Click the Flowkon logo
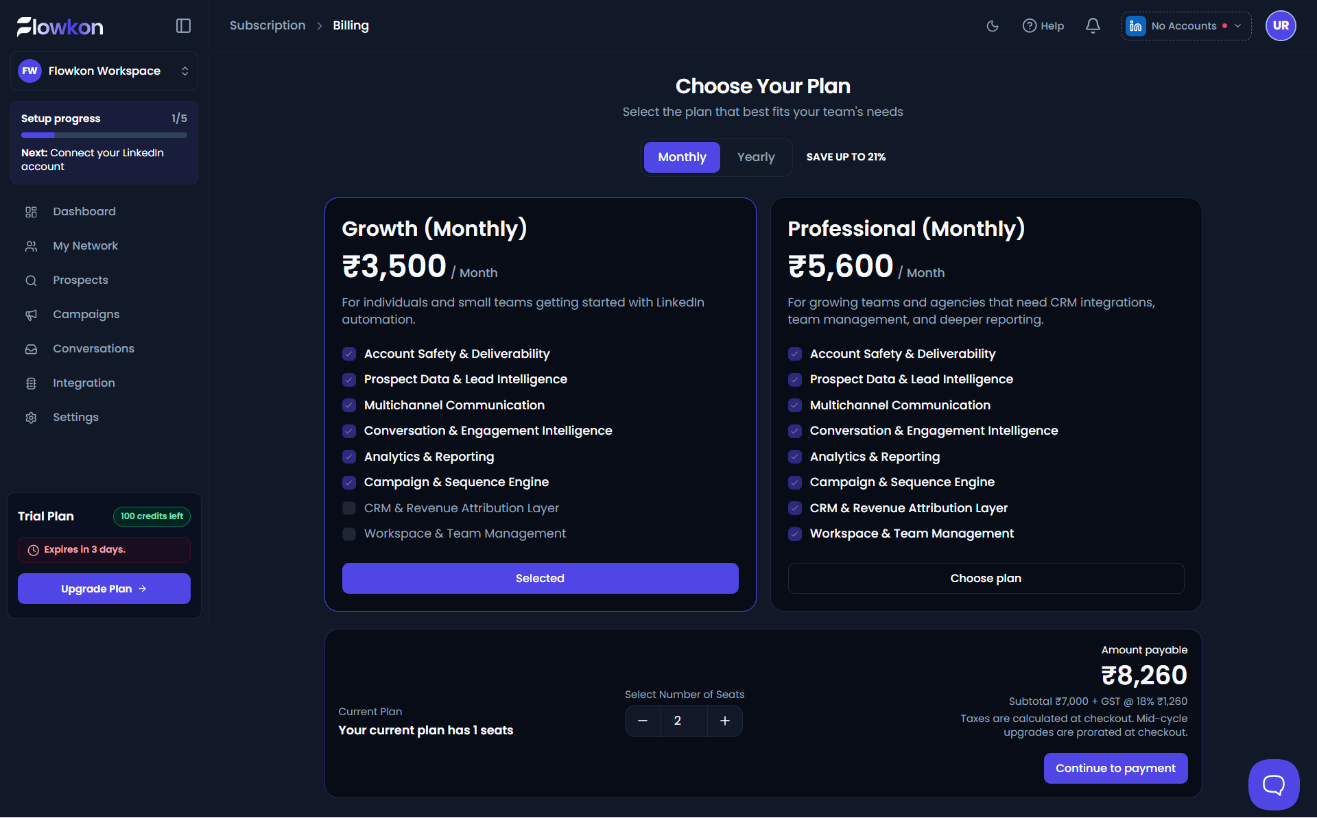 coord(60,27)
